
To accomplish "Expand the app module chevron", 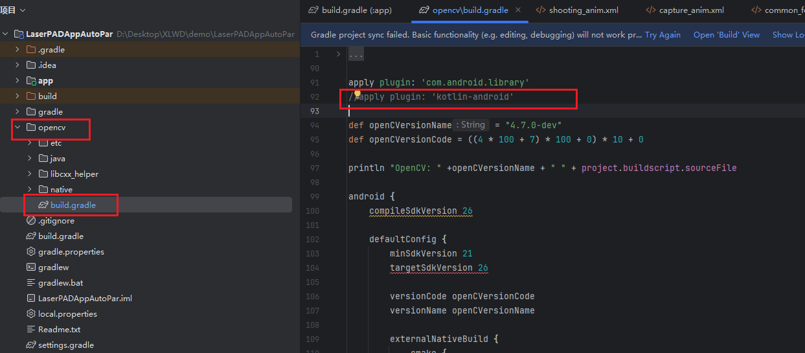I will [x=18, y=80].
